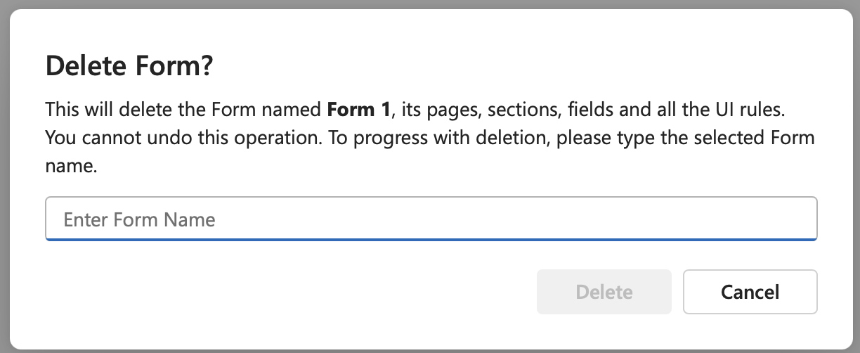This screenshot has height=353, width=860.
Task: Place the cursor in the Enter Form Name box
Action: point(431,219)
